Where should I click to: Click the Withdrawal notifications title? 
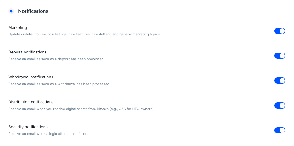(31, 77)
